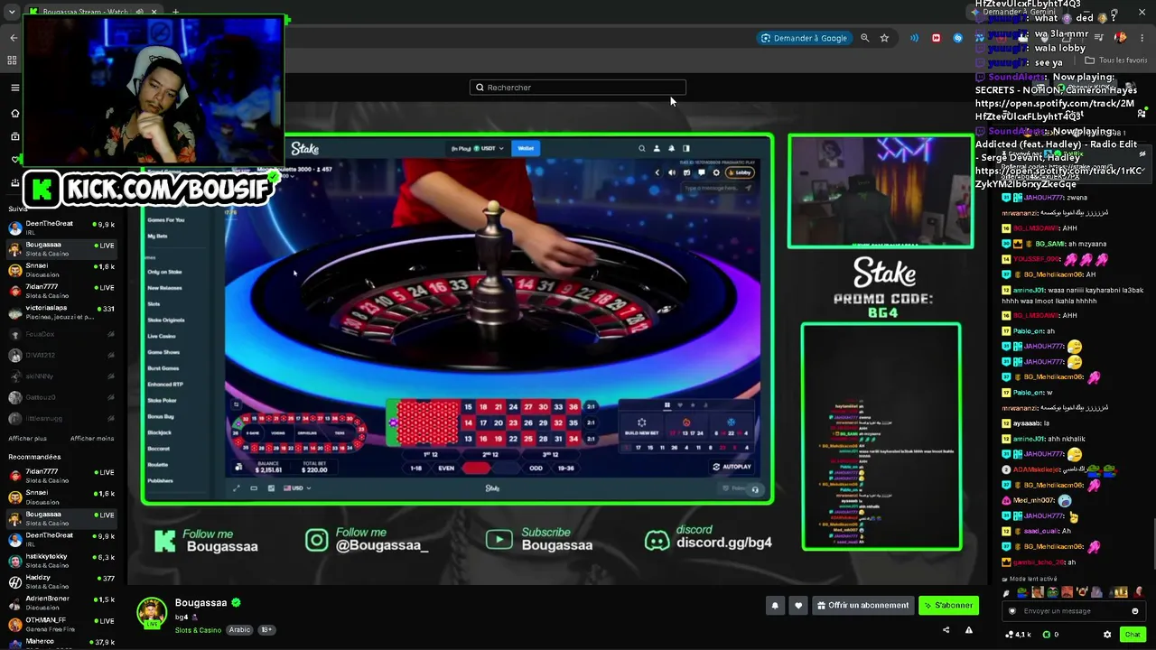
Task: Click the Arabic language tag
Action: [x=239, y=630]
